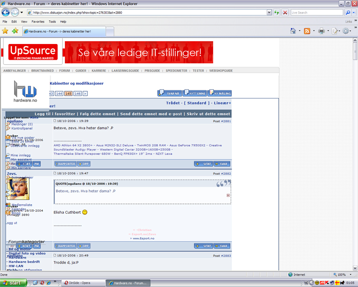This screenshot has height=287, width=358.
Task: Click the SVAR NÅ reply button
Action: click(170, 93)
